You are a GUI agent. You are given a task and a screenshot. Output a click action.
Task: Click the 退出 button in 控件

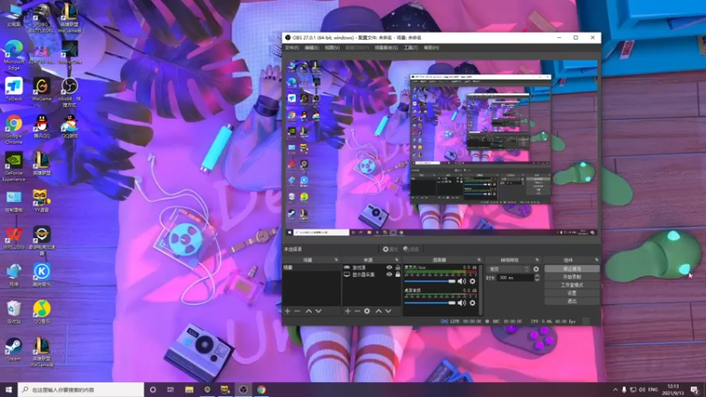point(572,301)
